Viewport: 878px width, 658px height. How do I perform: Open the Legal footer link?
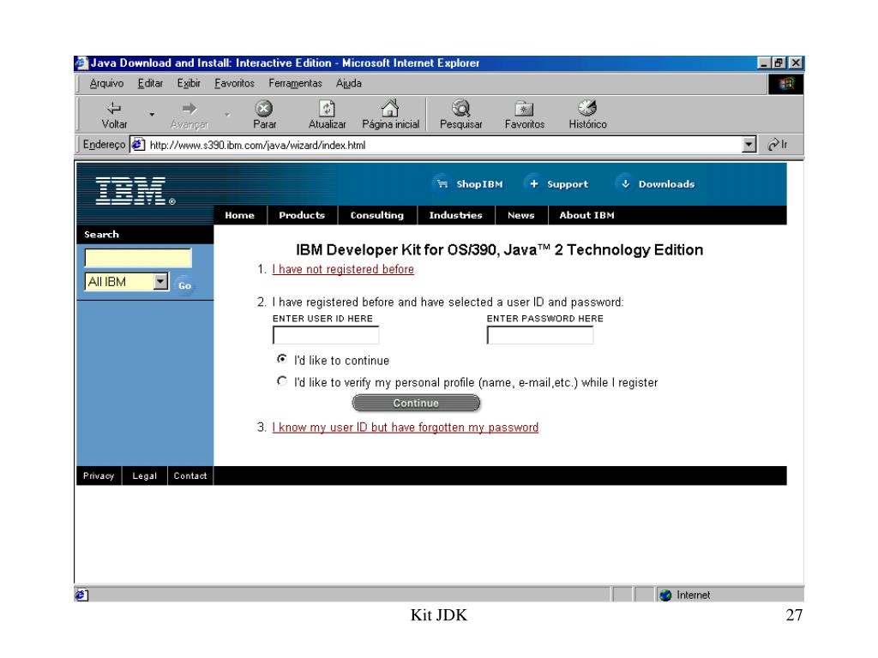click(144, 476)
